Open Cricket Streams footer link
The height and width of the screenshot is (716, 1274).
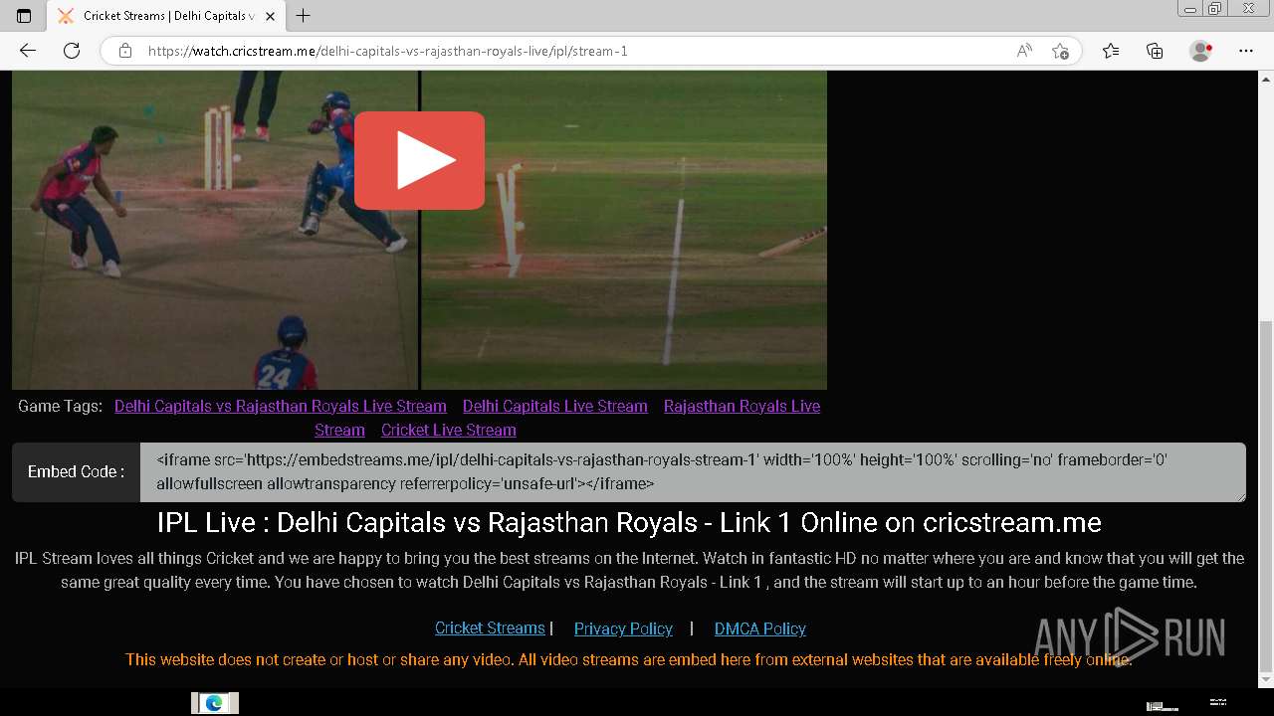(490, 628)
